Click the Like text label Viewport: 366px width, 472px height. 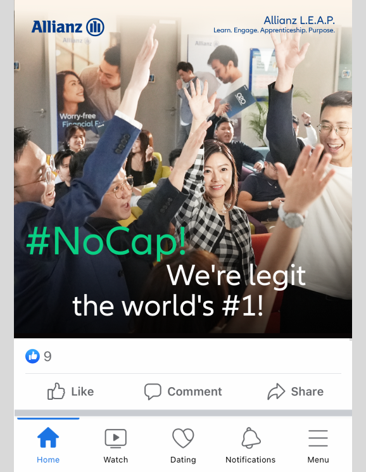82,392
